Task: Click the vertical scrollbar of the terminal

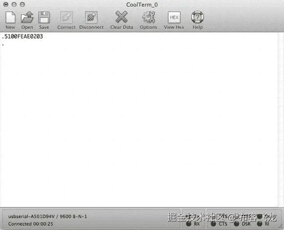Action: point(281,120)
